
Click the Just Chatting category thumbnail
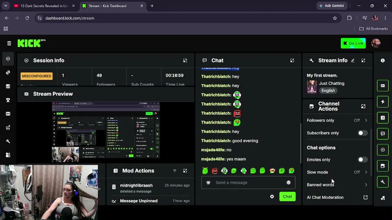(x=312, y=87)
